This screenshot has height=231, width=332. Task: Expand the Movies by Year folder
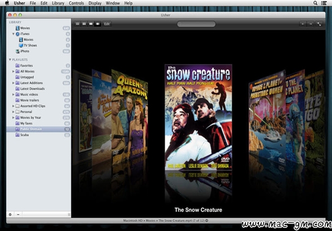(x=14, y=117)
